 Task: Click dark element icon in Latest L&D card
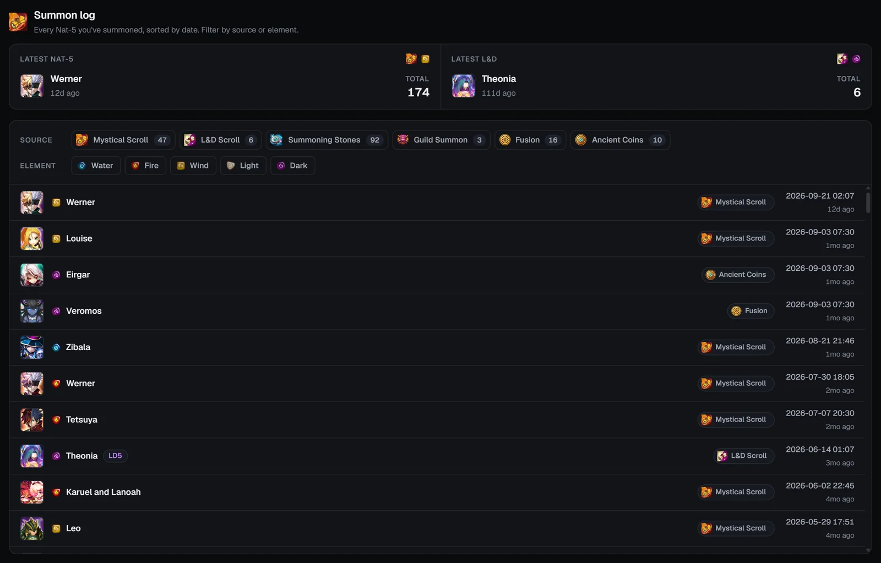pos(856,59)
